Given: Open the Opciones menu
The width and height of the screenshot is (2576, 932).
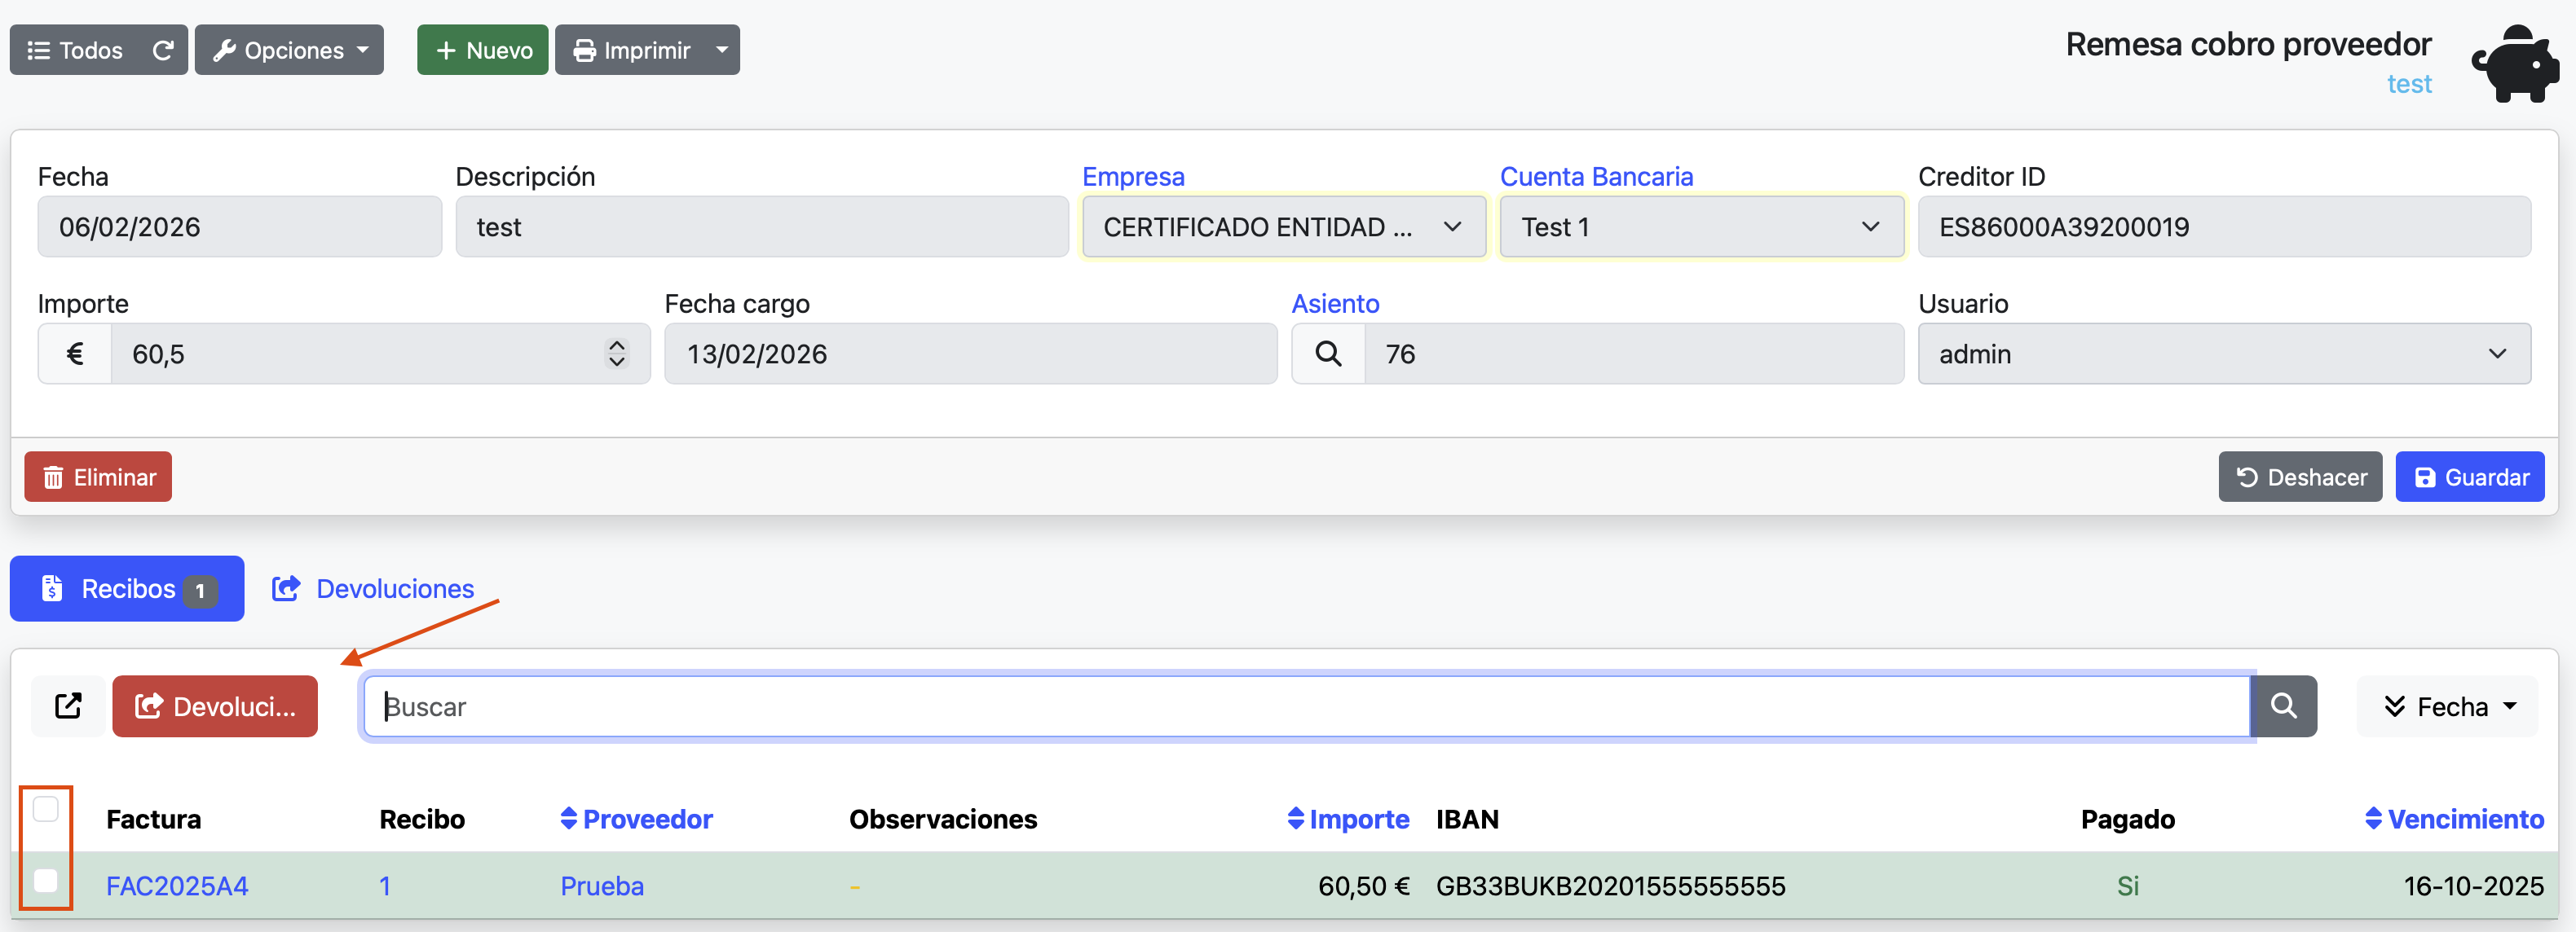Looking at the screenshot, I should [x=289, y=49].
